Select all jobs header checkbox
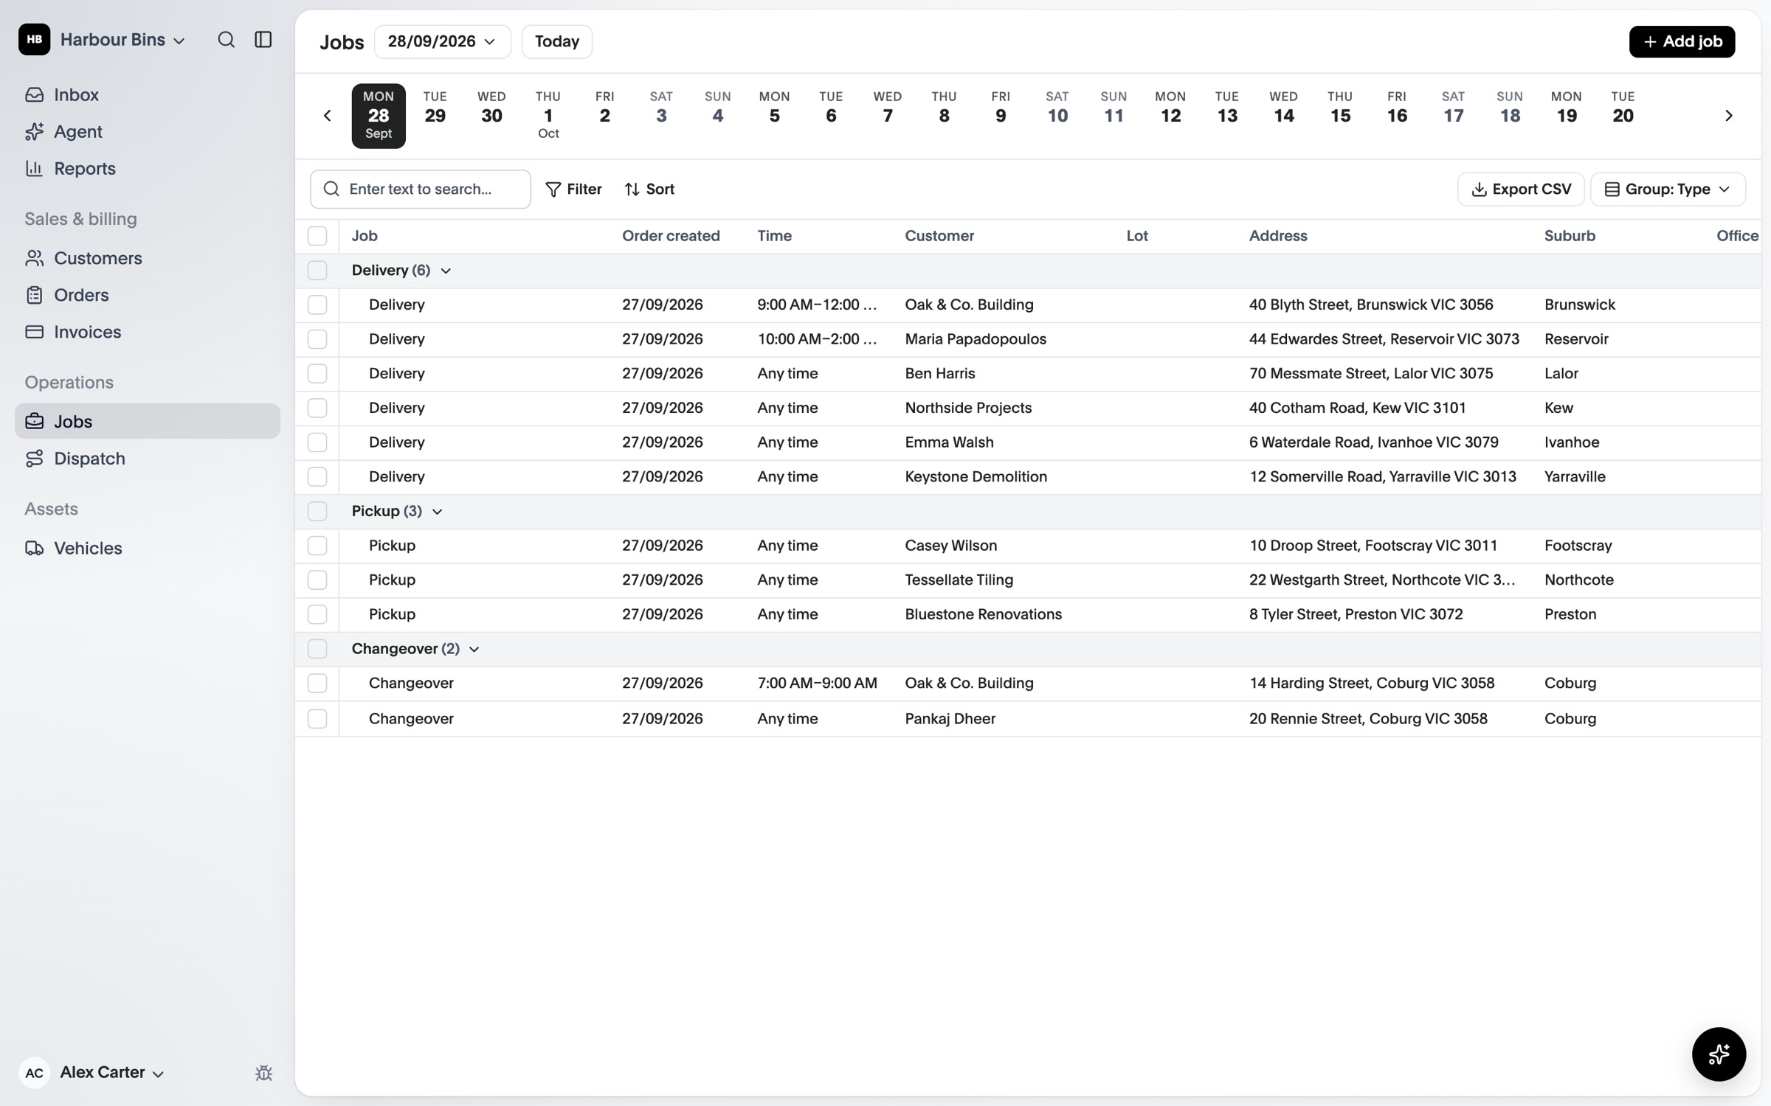 tap(317, 236)
